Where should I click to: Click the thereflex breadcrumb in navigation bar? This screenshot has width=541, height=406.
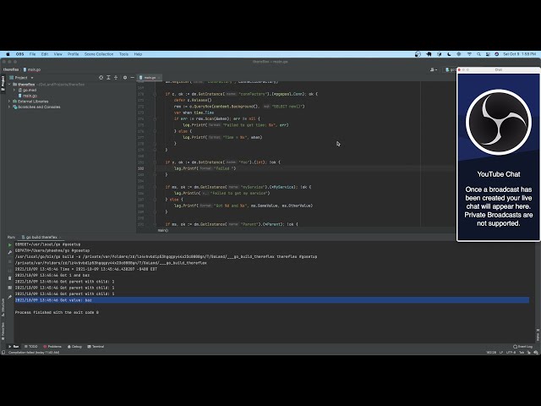point(11,69)
